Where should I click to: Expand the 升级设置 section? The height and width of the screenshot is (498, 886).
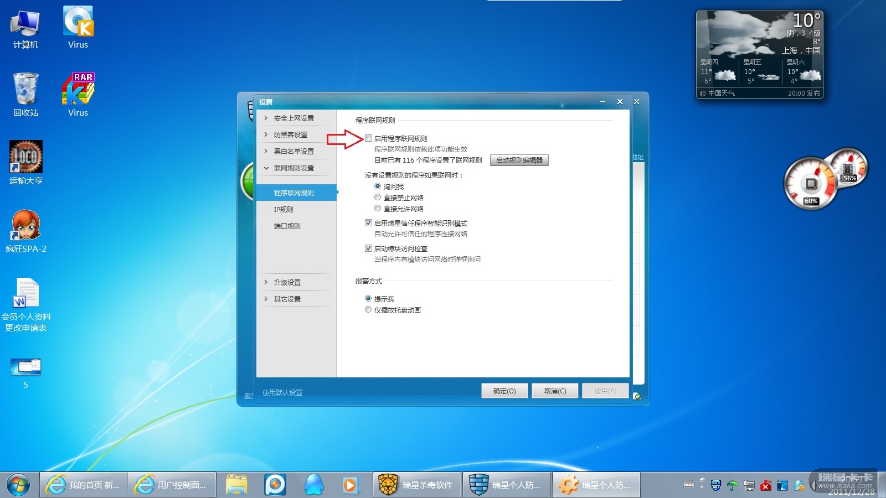click(x=296, y=282)
